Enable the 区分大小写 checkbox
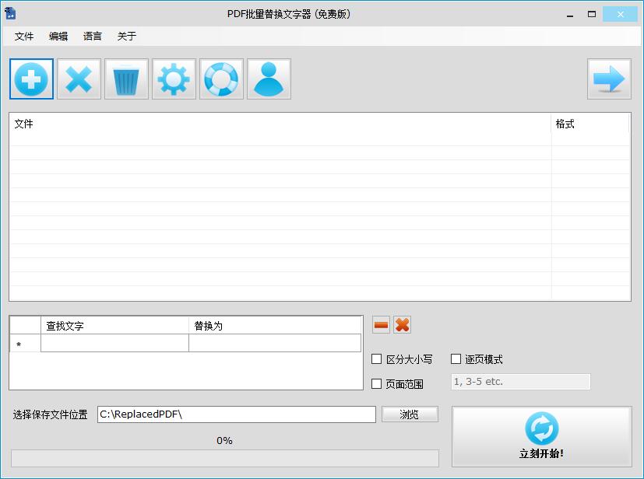 (375, 358)
